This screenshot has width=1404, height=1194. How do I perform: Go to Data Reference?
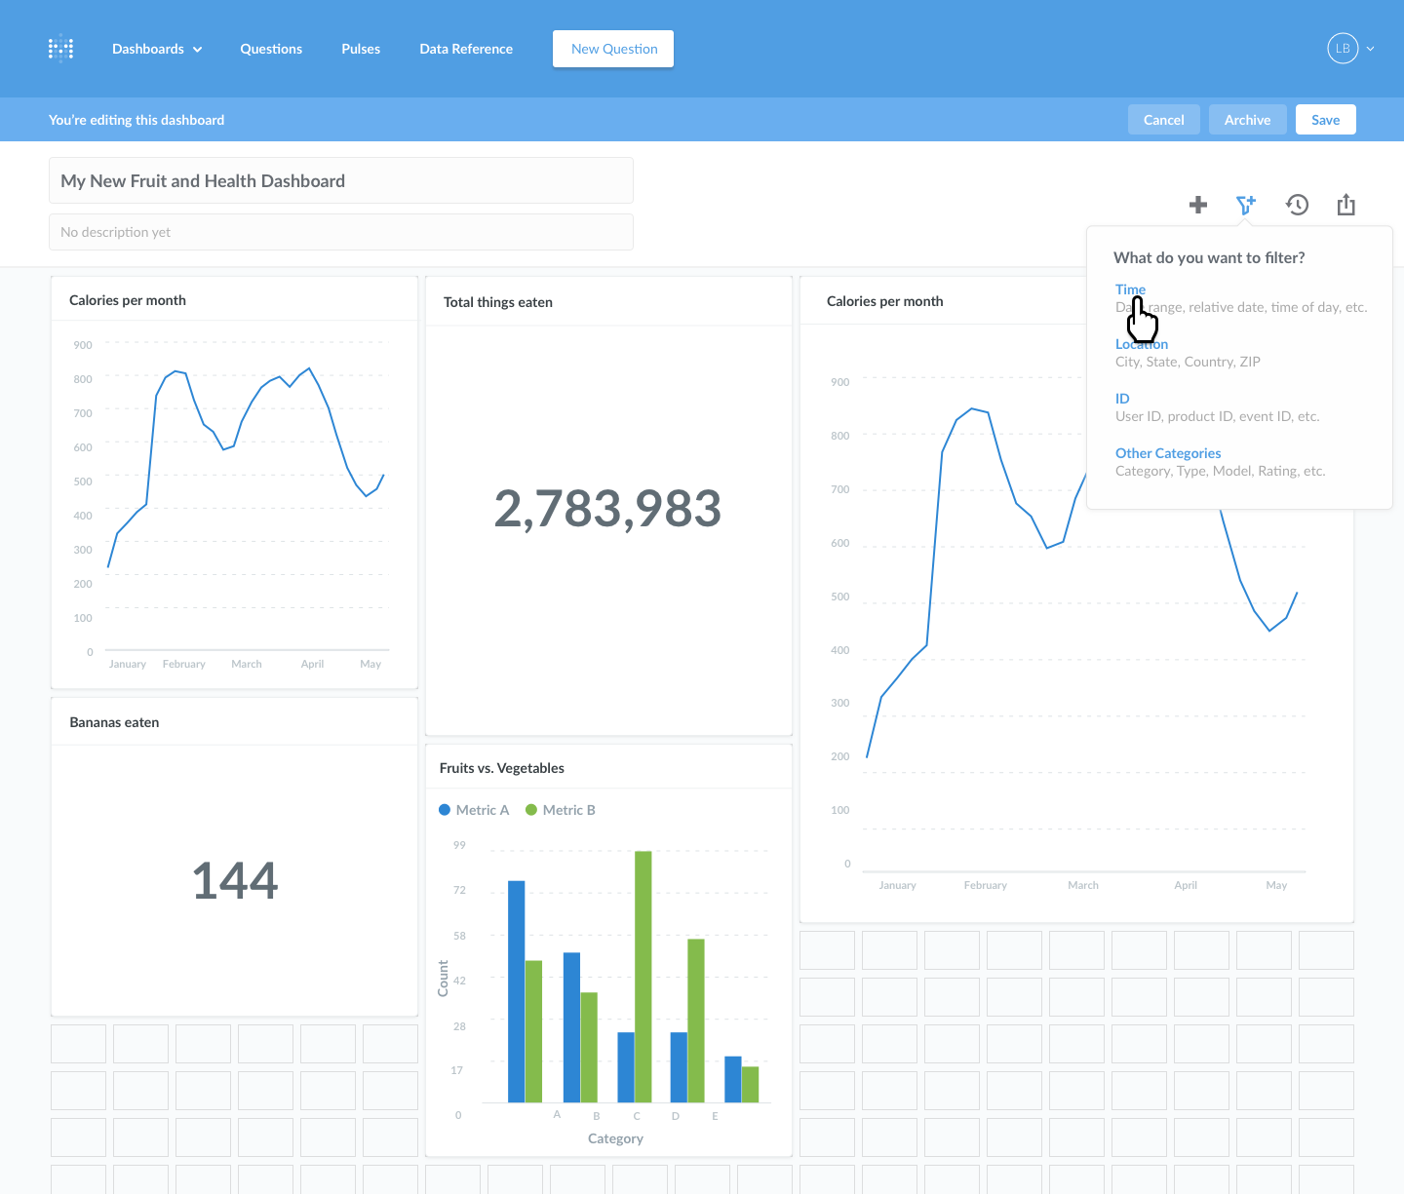point(465,48)
